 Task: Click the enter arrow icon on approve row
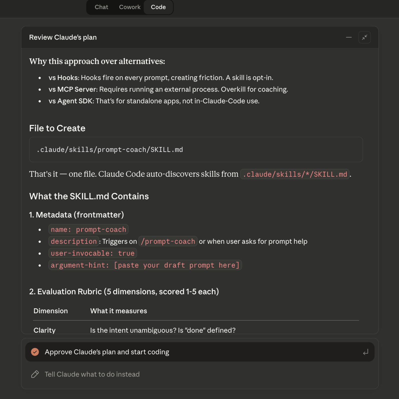tap(365, 352)
